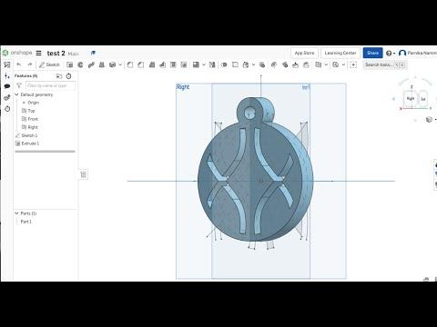Screen dimensions: 437x327
Task: Open the hamburger main menu
Action: click(38, 53)
